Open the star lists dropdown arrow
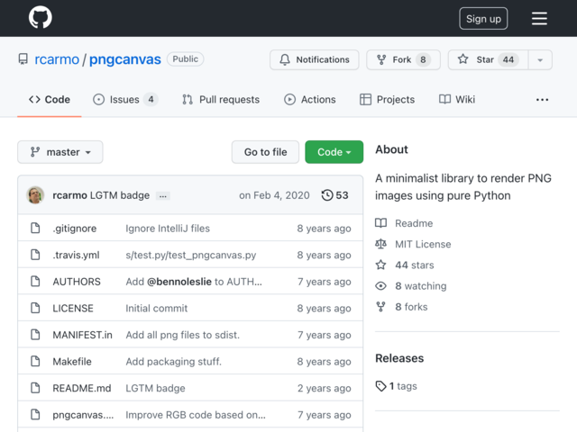The width and height of the screenshot is (577, 432). (540, 59)
